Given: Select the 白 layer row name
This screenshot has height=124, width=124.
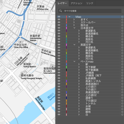Looking at the screenshot, I should [87, 115].
